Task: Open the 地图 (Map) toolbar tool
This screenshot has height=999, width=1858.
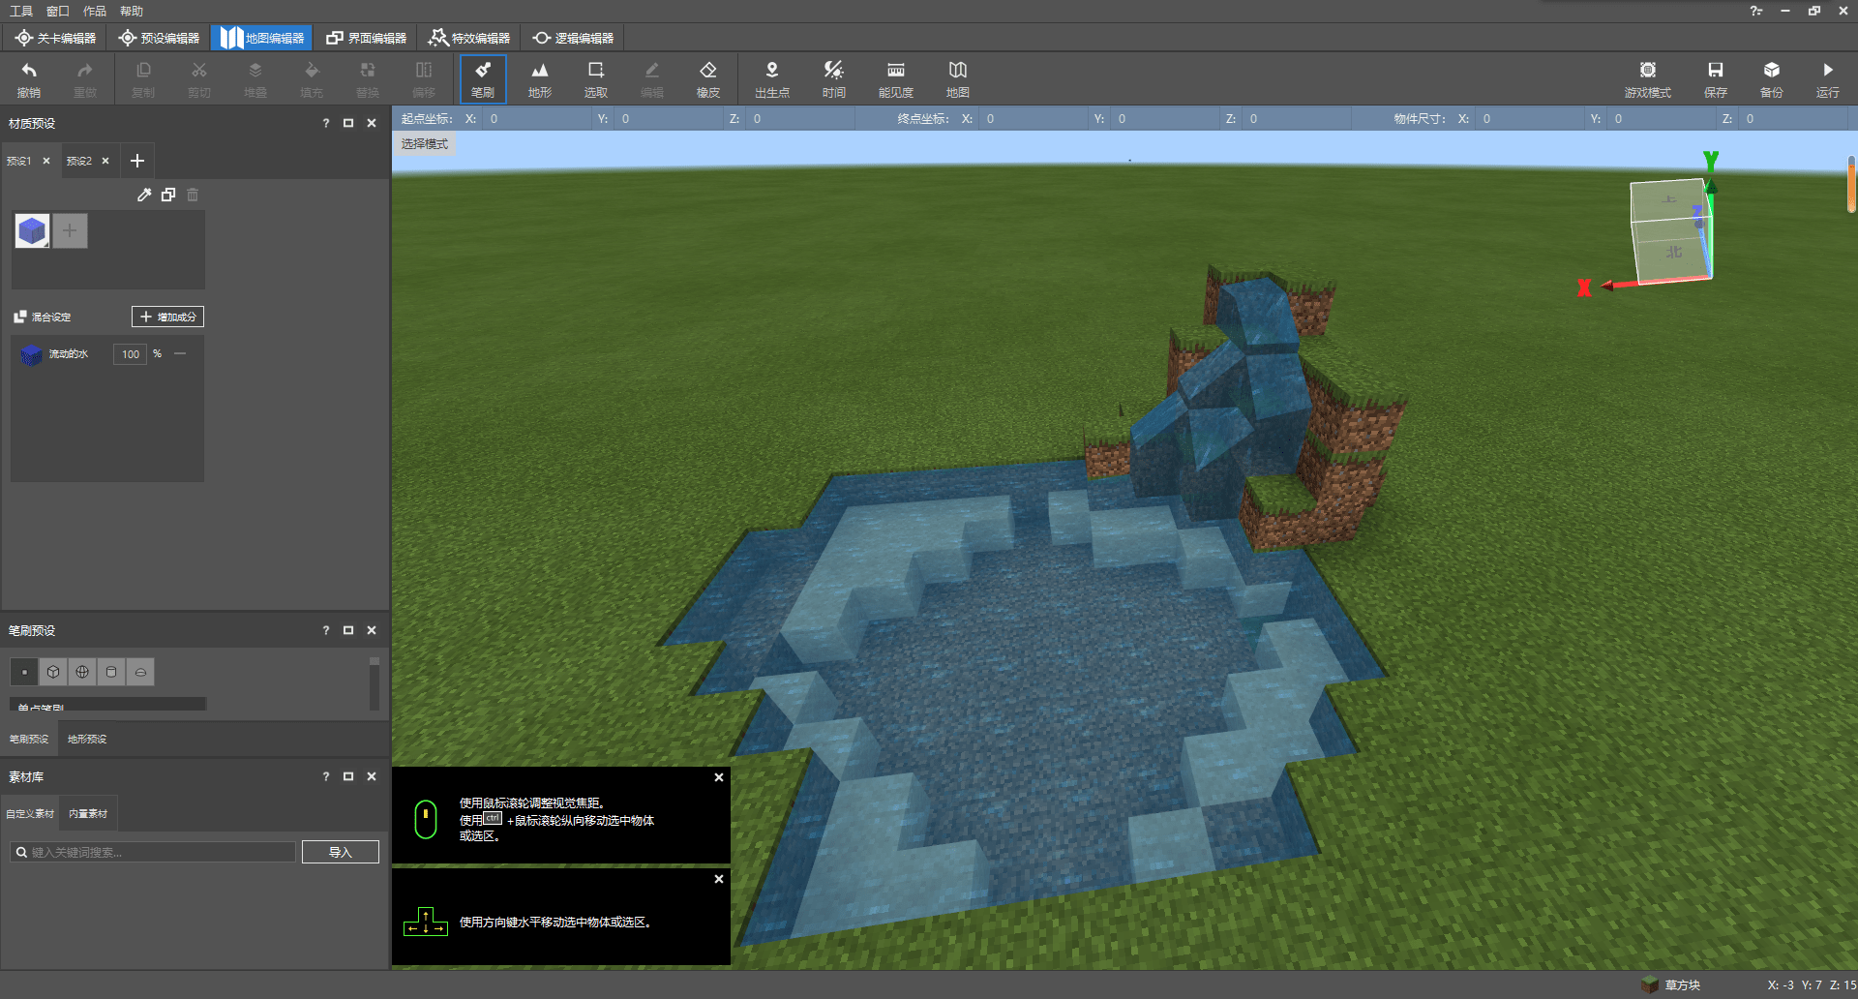Action: 958,79
